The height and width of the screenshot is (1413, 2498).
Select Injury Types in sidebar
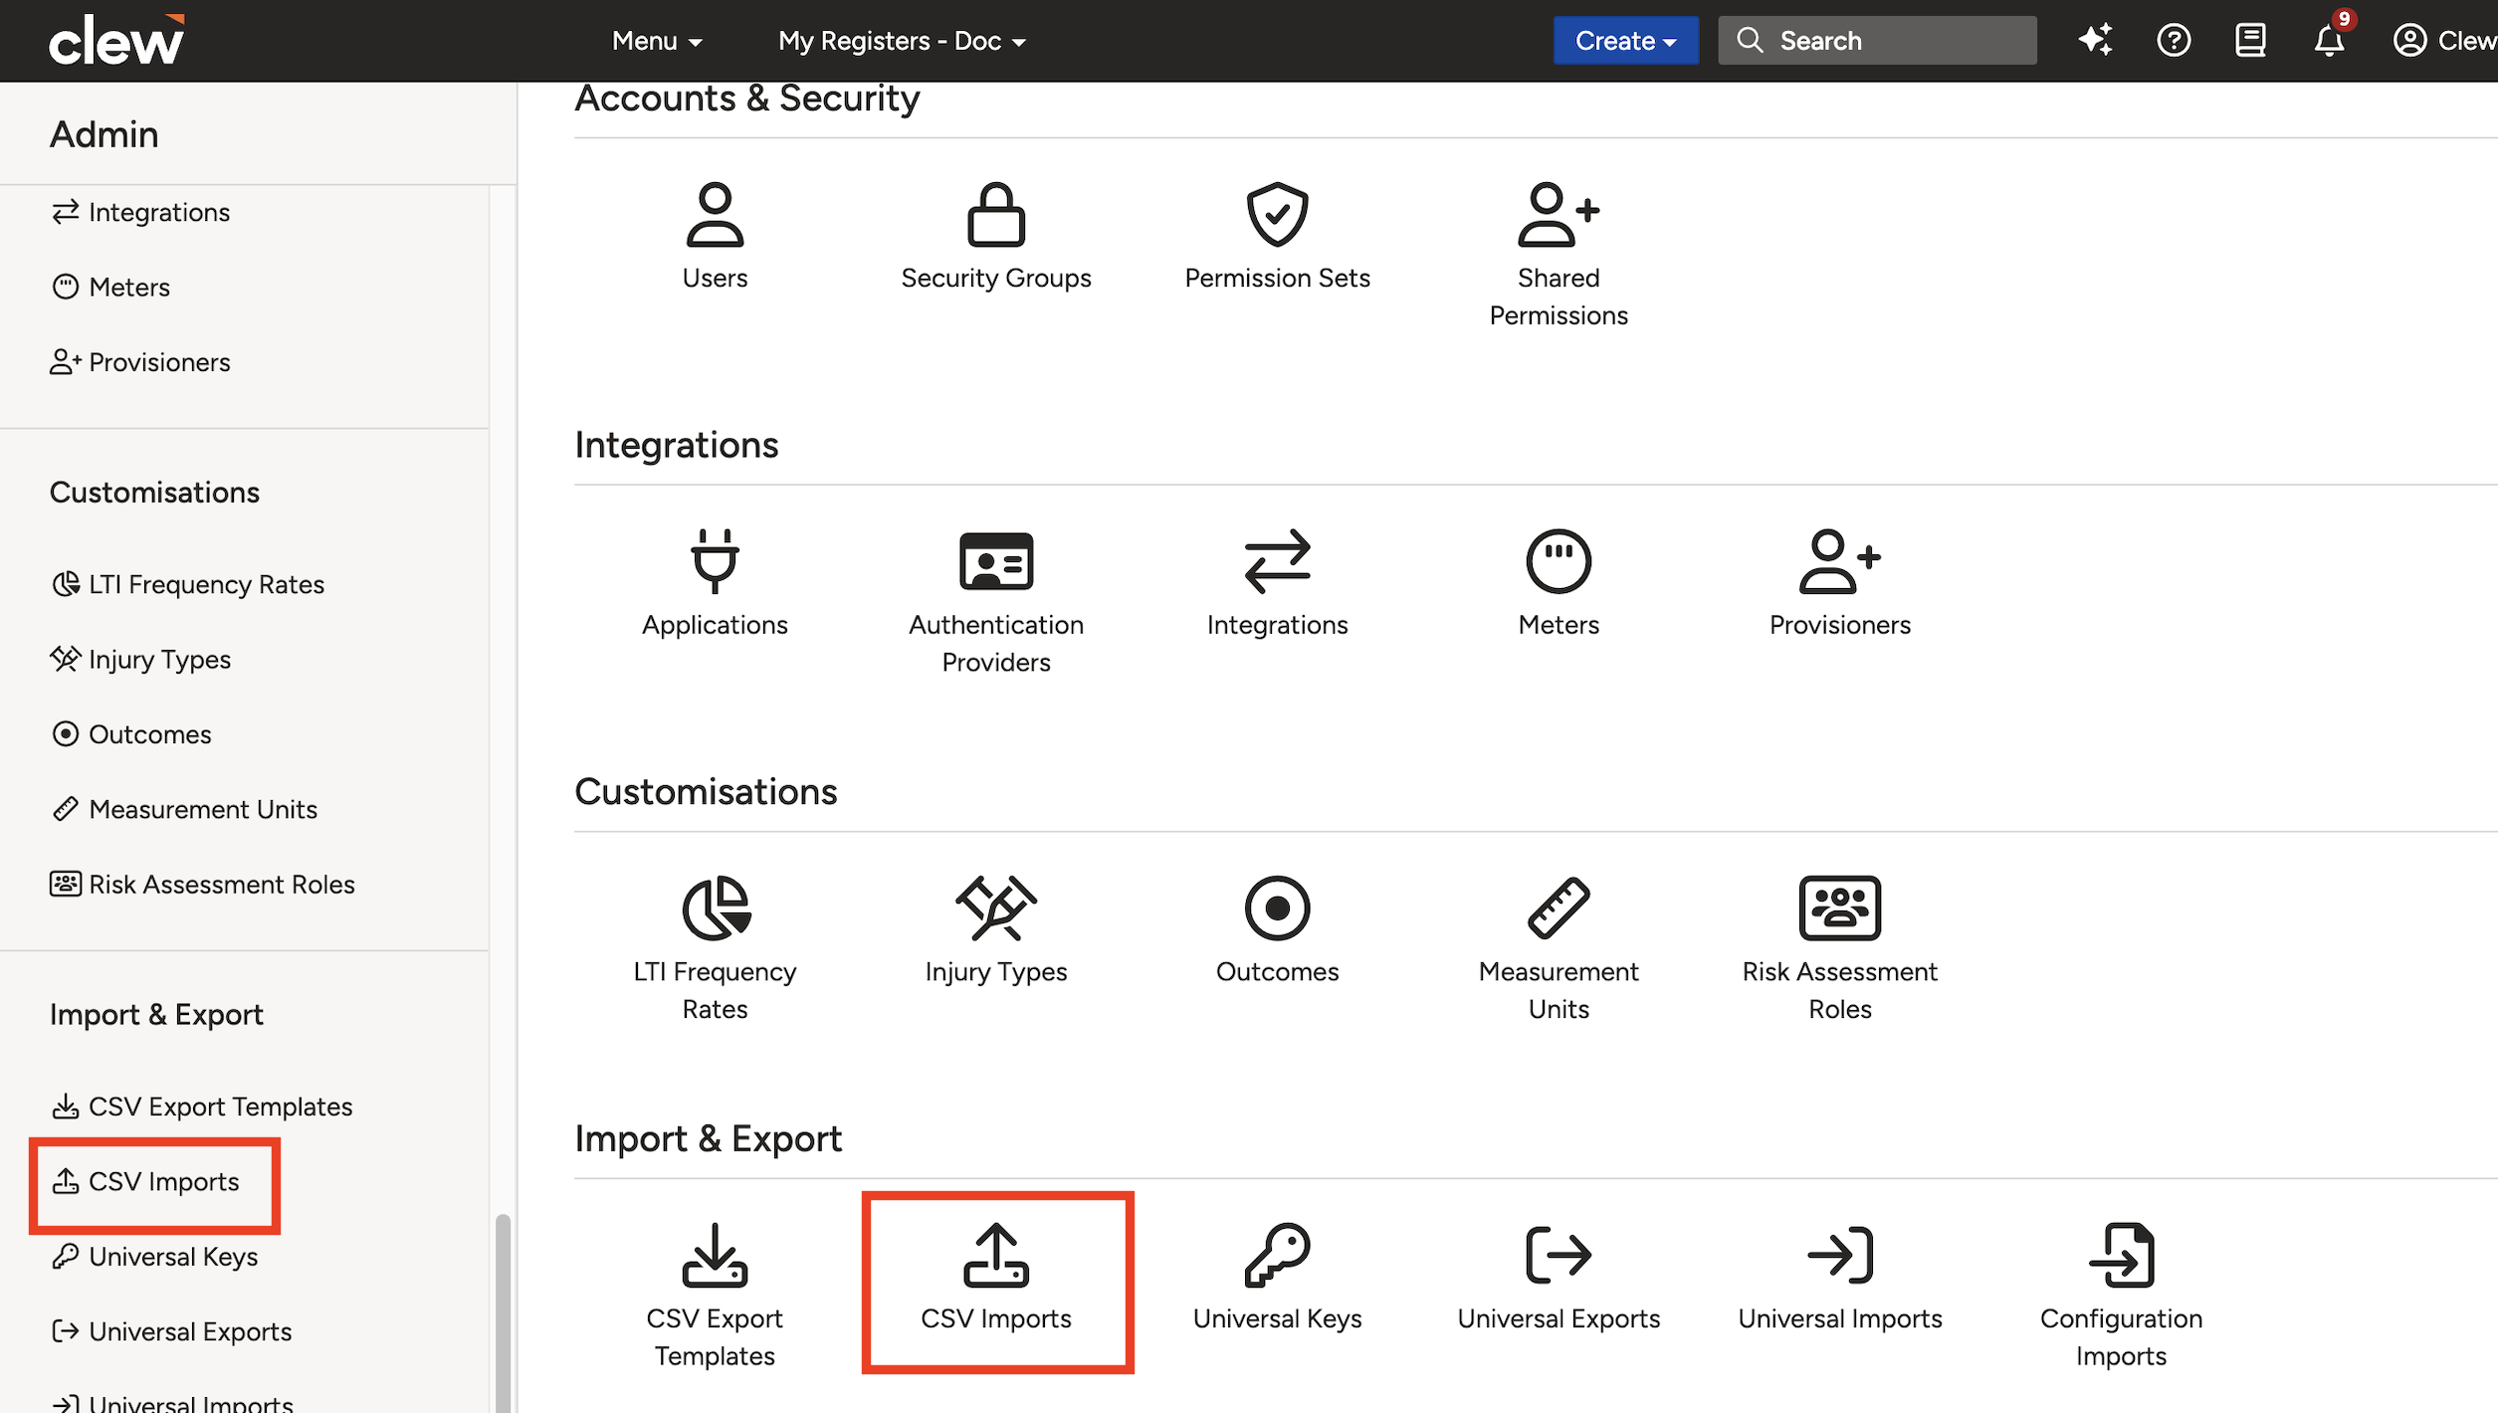tap(140, 659)
